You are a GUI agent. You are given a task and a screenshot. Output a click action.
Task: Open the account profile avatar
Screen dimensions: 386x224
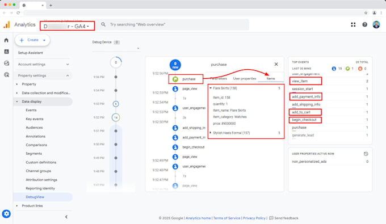pos(376,24)
